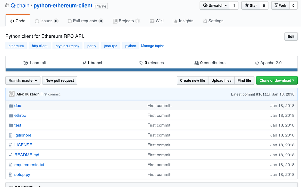301x187 pixels.
Task: Click the Issues exclamation icon
Action: pyautogui.click(x=37, y=21)
